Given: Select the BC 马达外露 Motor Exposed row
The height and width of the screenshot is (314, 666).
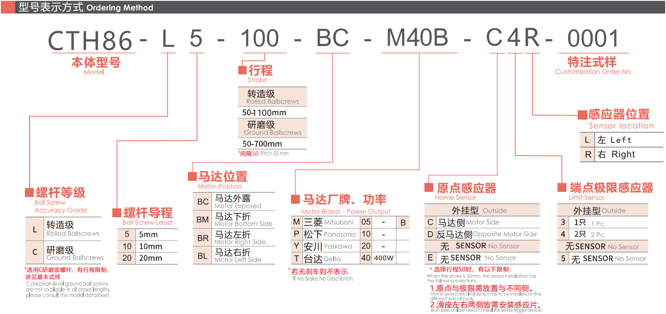Looking at the screenshot, I should [x=234, y=202].
